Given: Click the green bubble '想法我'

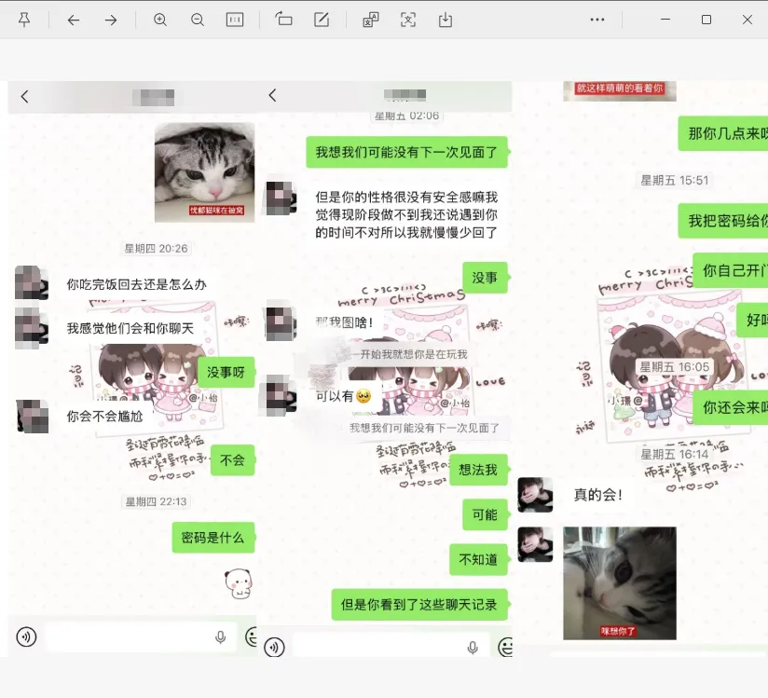Looking at the screenshot, I should coord(478,470).
